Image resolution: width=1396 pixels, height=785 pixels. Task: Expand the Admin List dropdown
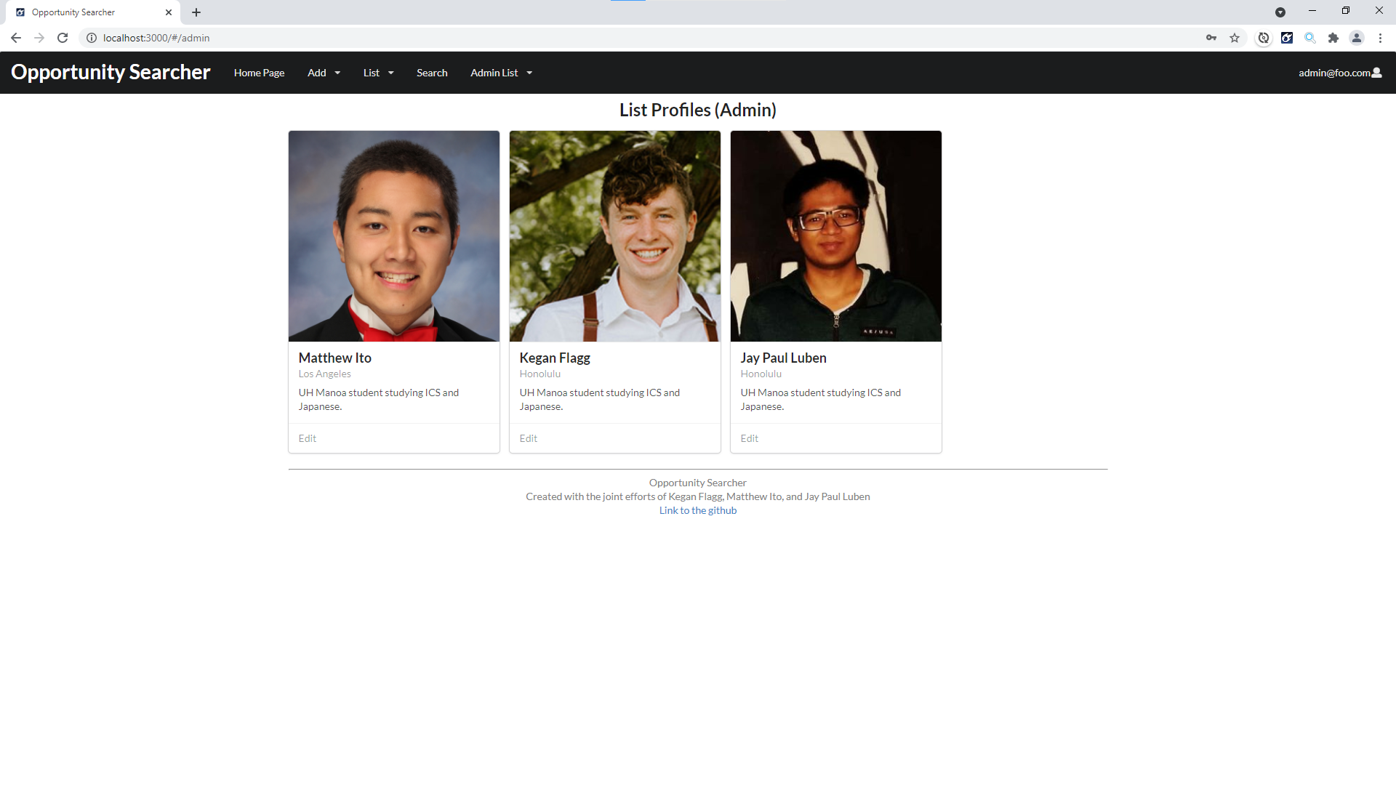[501, 73]
